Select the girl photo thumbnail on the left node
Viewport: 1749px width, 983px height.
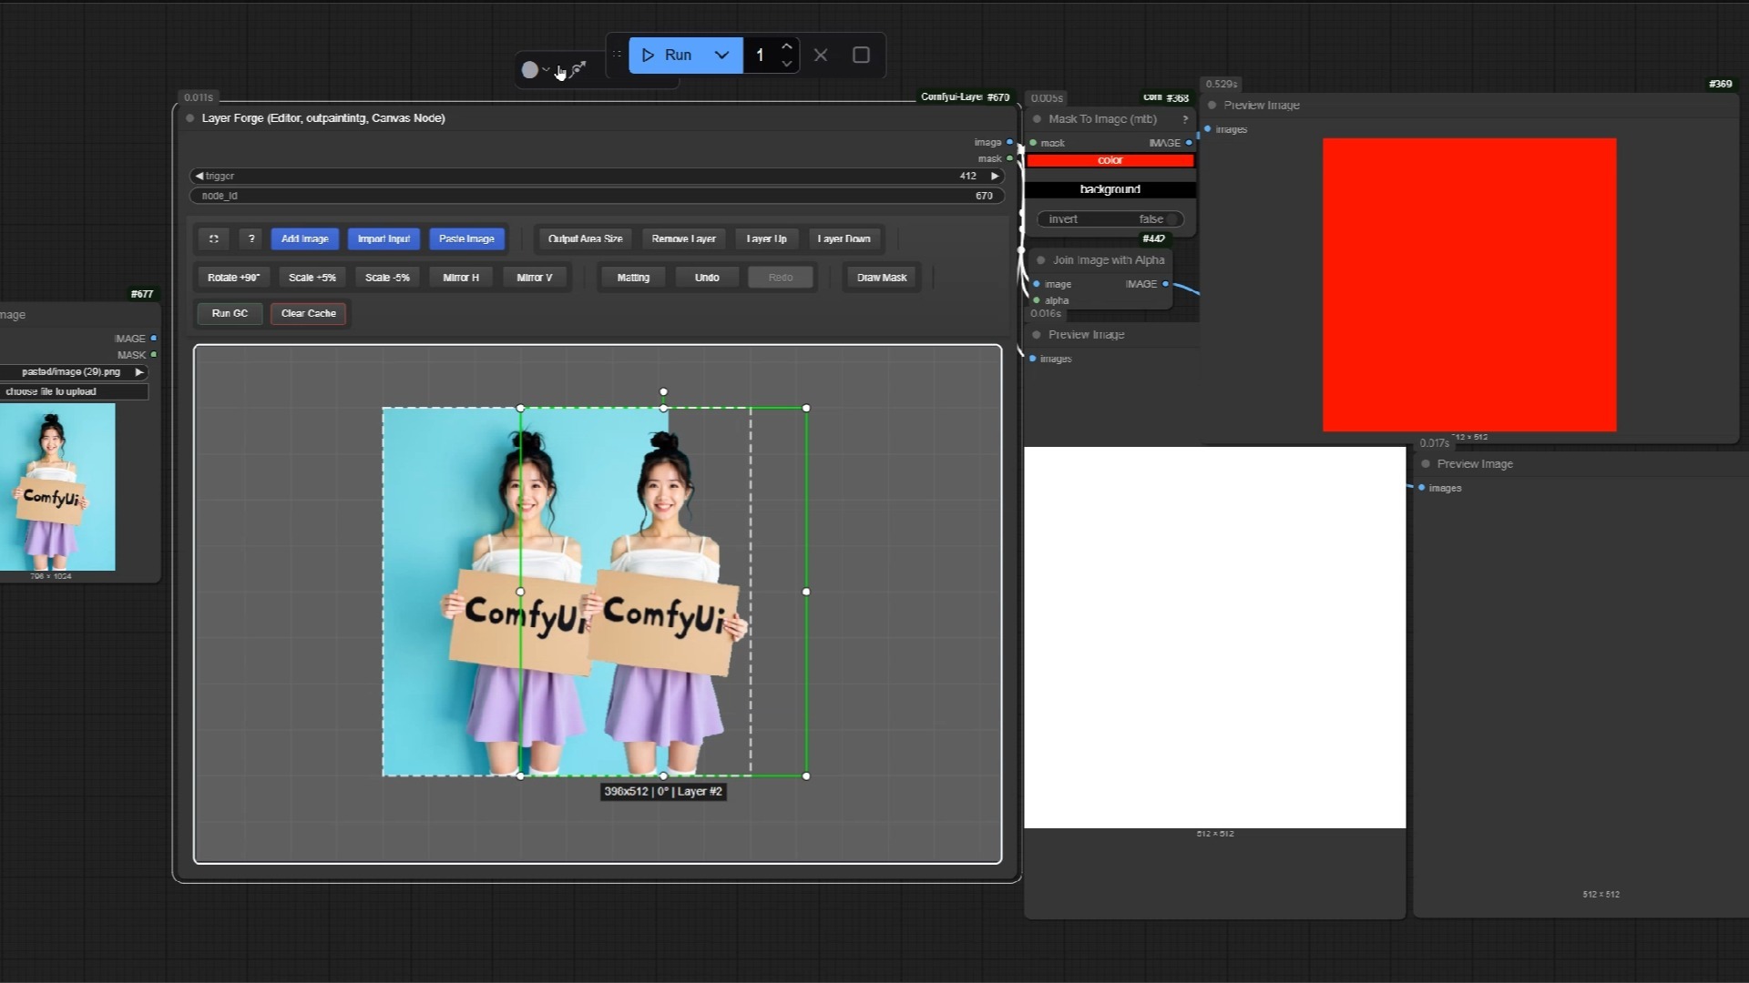pos(58,488)
